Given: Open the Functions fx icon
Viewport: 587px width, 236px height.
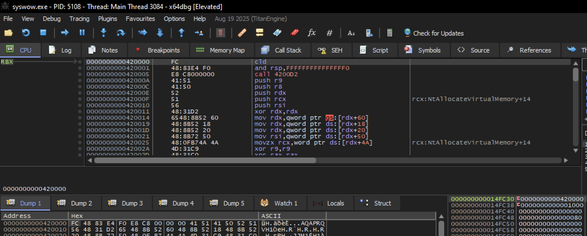Looking at the screenshot, I should click(x=312, y=33).
